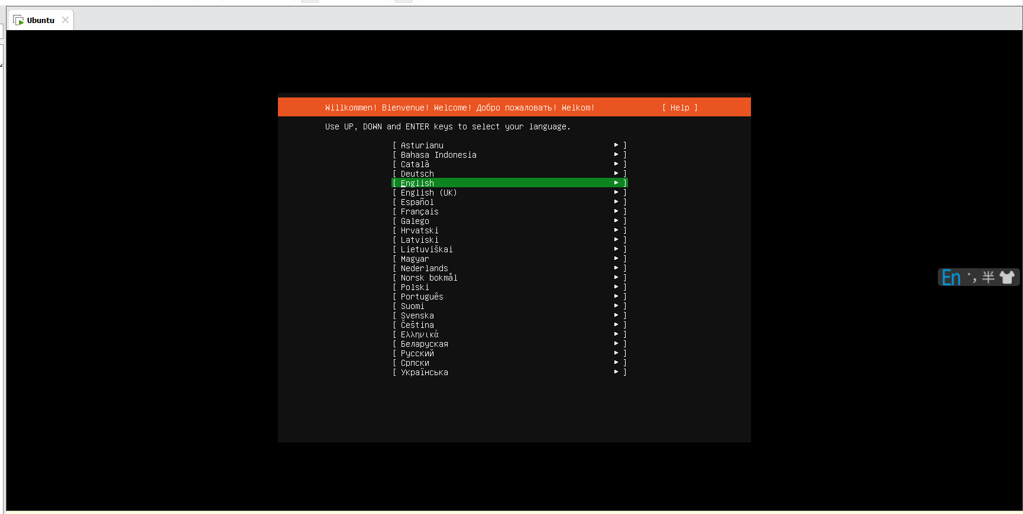
Task: Choose Nederlands language option
Action: 509,268
